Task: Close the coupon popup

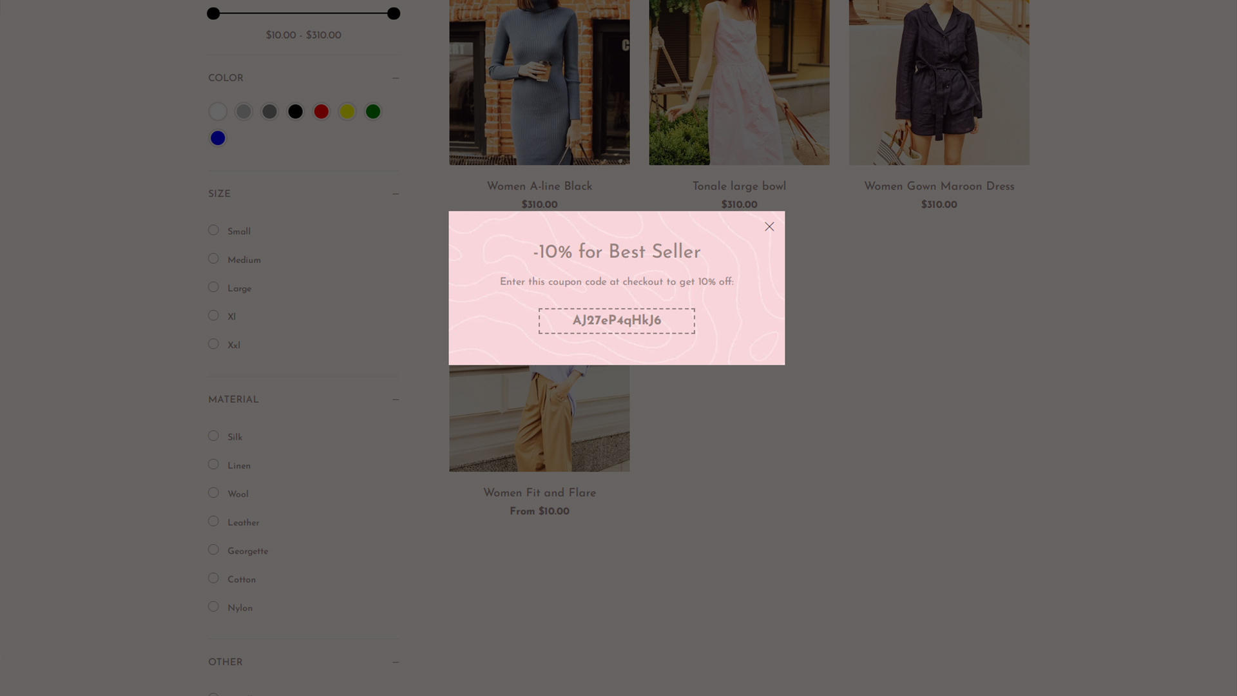Action: 769,226
